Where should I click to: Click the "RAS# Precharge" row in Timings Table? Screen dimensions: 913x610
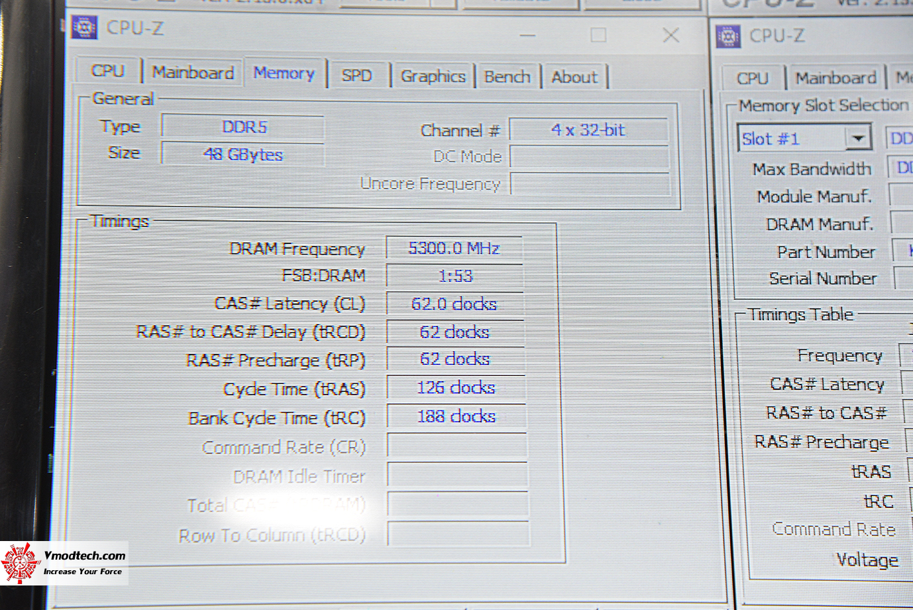click(822, 442)
